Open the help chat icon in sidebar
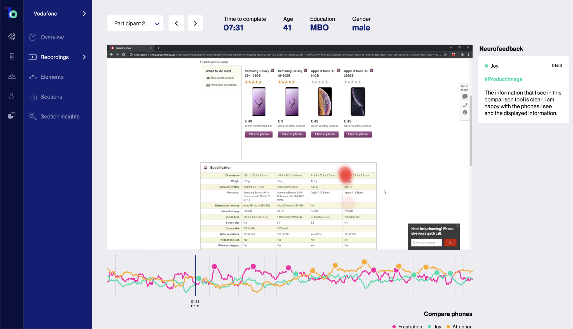 [12, 116]
